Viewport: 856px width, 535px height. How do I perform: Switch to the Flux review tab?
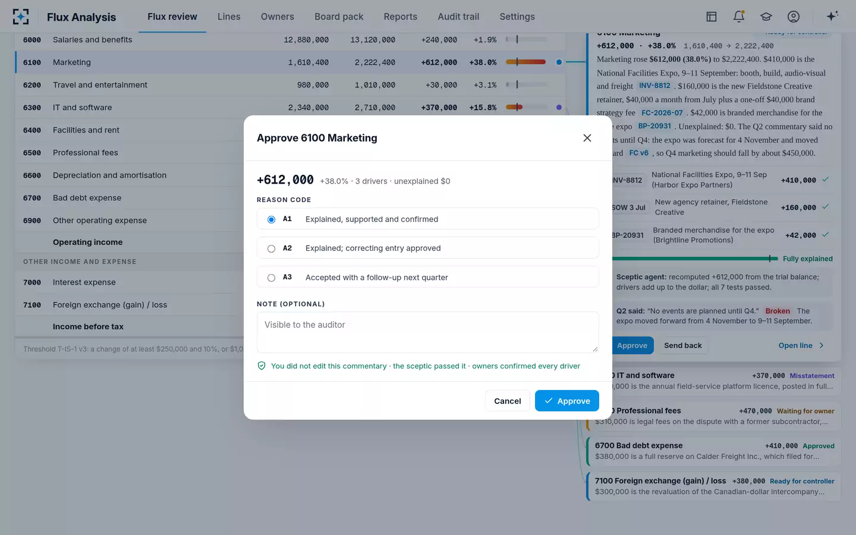(x=172, y=17)
